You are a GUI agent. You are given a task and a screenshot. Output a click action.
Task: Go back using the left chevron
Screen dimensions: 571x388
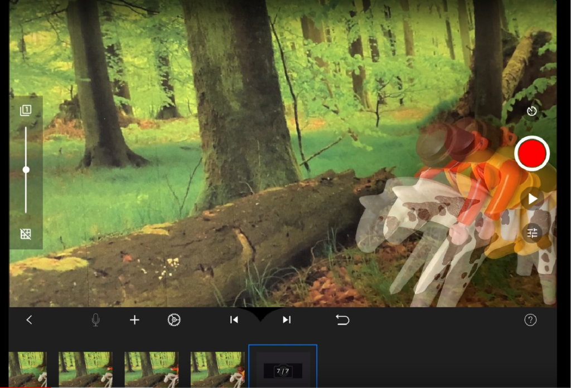coord(30,320)
